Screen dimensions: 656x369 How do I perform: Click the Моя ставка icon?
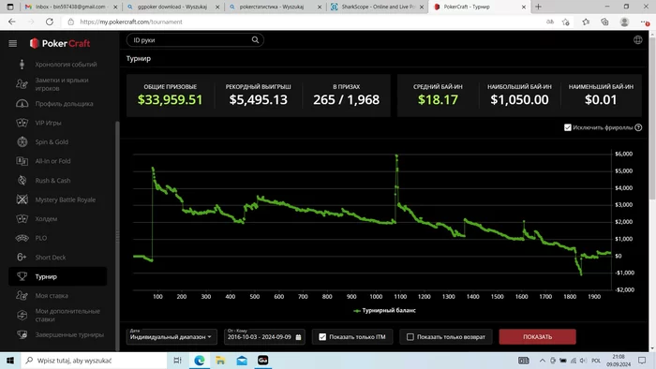pyautogui.click(x=22, y=295)
